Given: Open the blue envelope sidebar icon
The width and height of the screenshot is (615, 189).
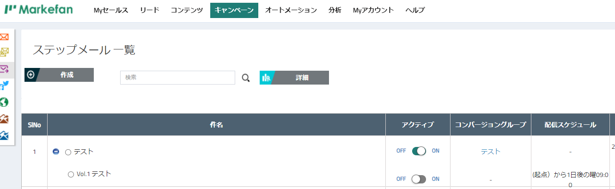Looking at the screenshot, I should pos(4,135).
